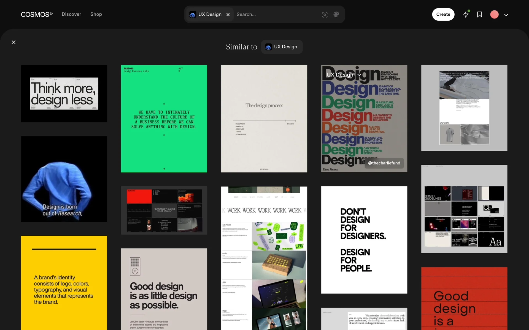
Task: Open the color palette search icon
Action: tap(336, 15)
